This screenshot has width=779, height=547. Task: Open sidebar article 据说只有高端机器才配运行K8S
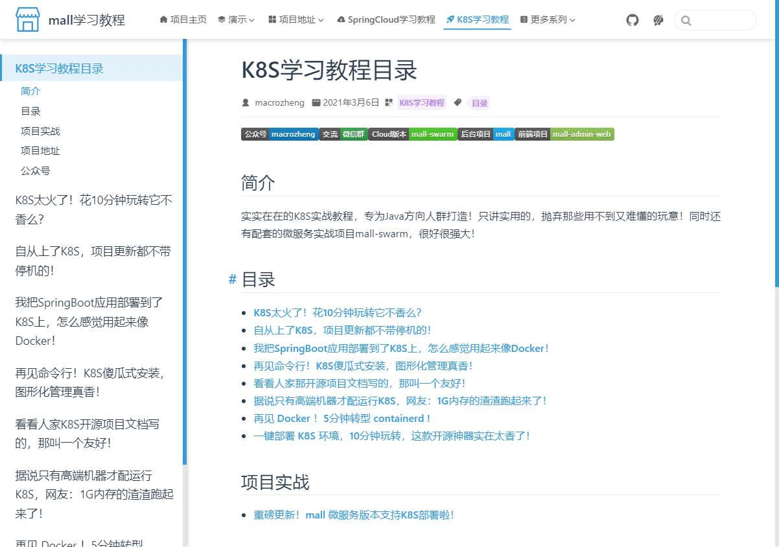[95, 495]
